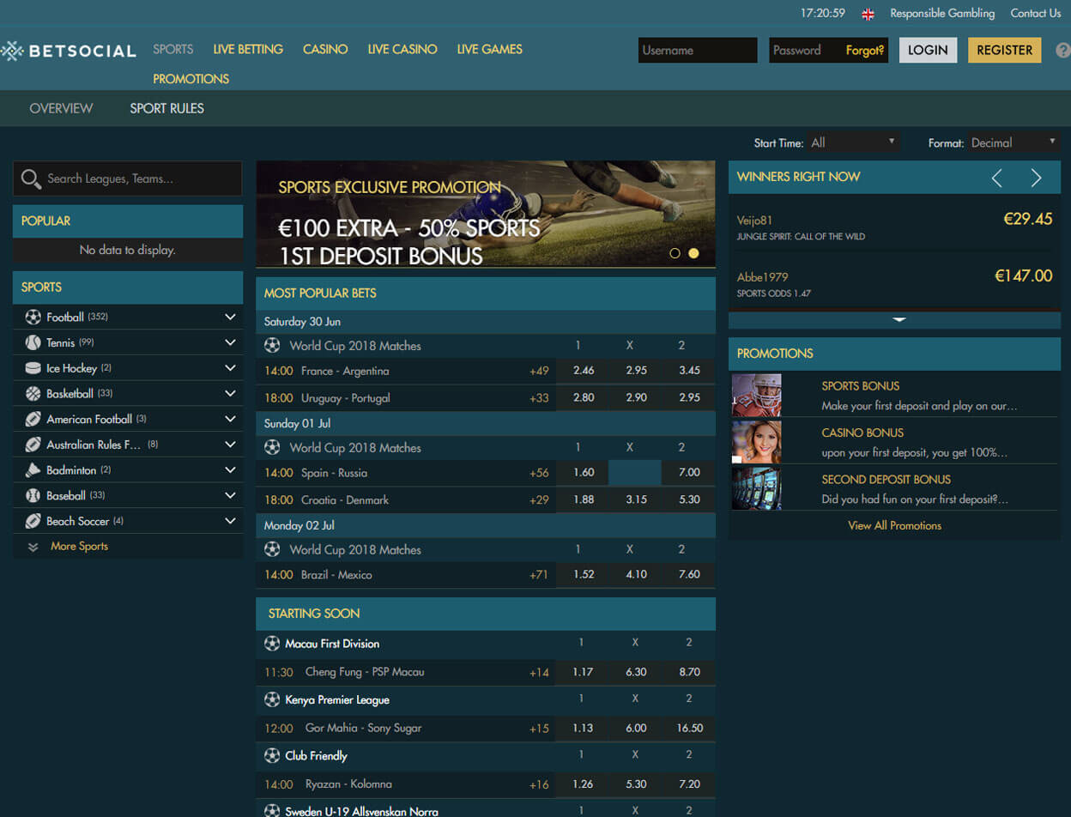Focus the Username field
This screenshot has height=817, width=1071.
[698, 50]
